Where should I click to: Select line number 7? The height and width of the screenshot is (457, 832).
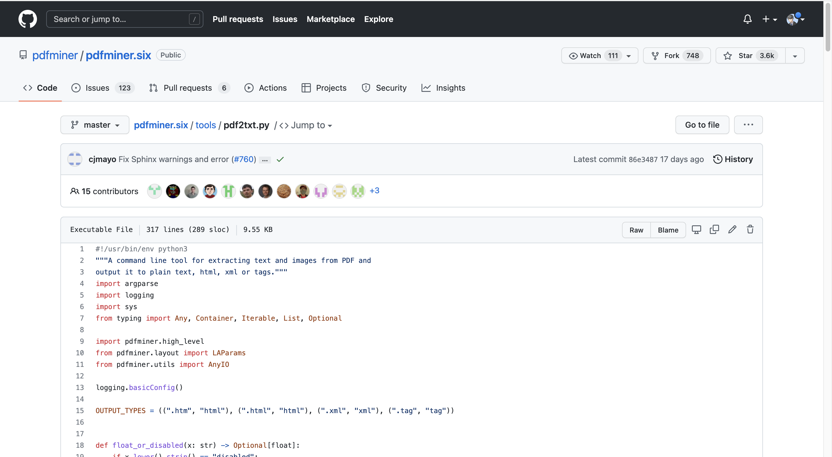[x=82, y=318]
